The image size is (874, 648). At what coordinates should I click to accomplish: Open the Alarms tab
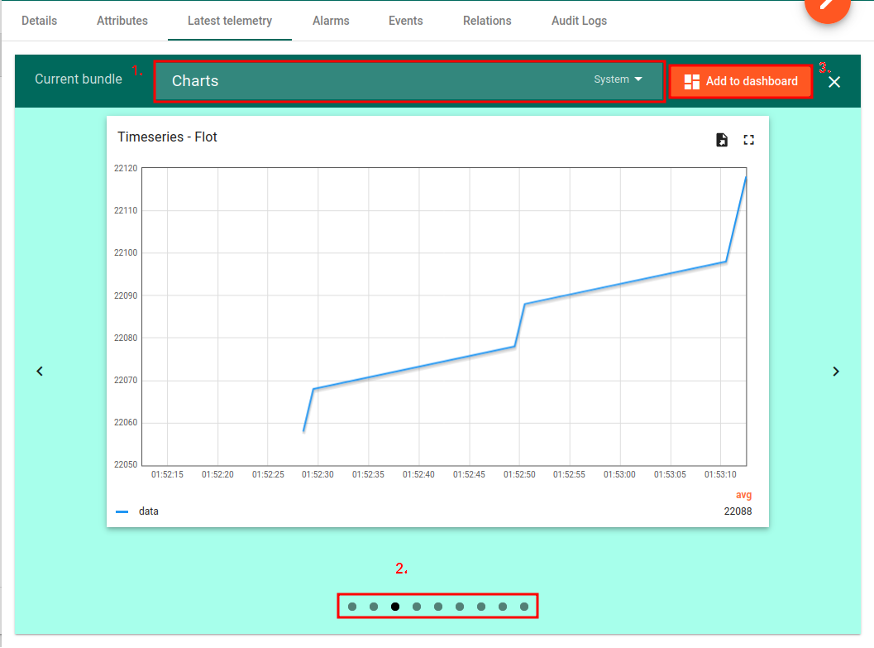(331, 21)
